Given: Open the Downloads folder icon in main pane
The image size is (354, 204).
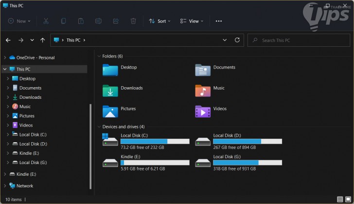Looking at the screenshot, I should pos(110,91).
